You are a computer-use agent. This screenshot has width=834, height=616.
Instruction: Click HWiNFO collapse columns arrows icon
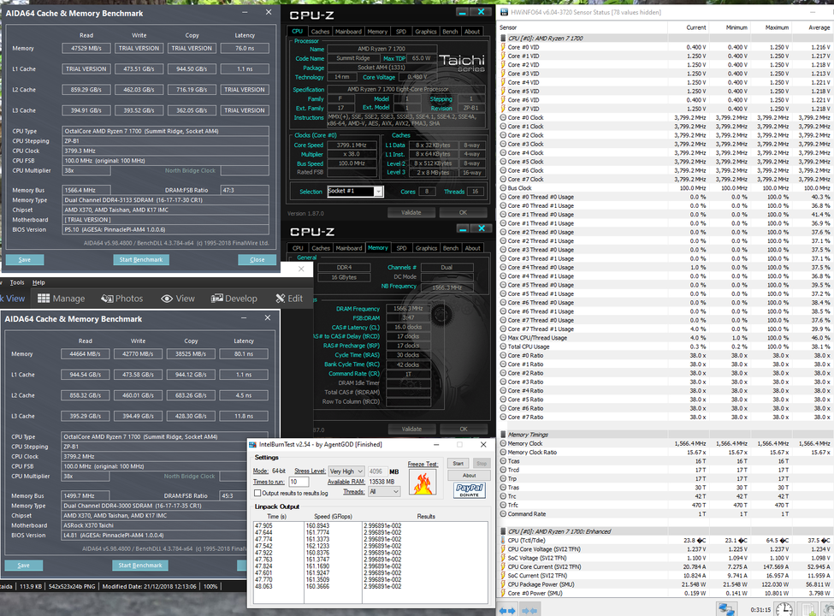[529, 611]
